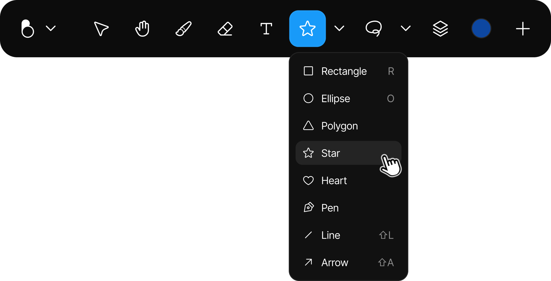Viewport: 551px width, 281px height.
Task: Select the Hand pan tool
Action: pyautogui.click(x=142, y=28)
